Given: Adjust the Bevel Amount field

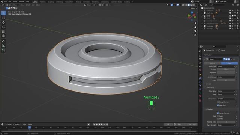Looking at the screenshot, I should [x=226, y=69].
